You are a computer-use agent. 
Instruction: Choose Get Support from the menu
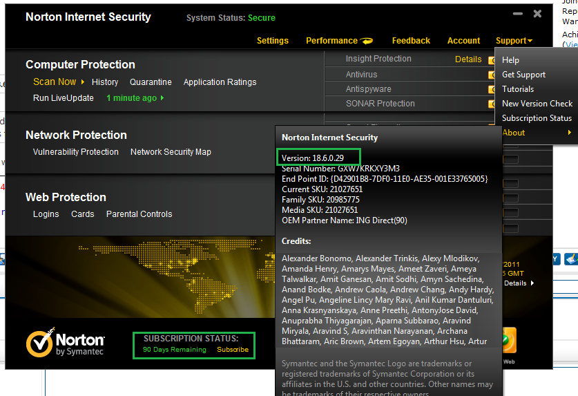pos(523,75)
